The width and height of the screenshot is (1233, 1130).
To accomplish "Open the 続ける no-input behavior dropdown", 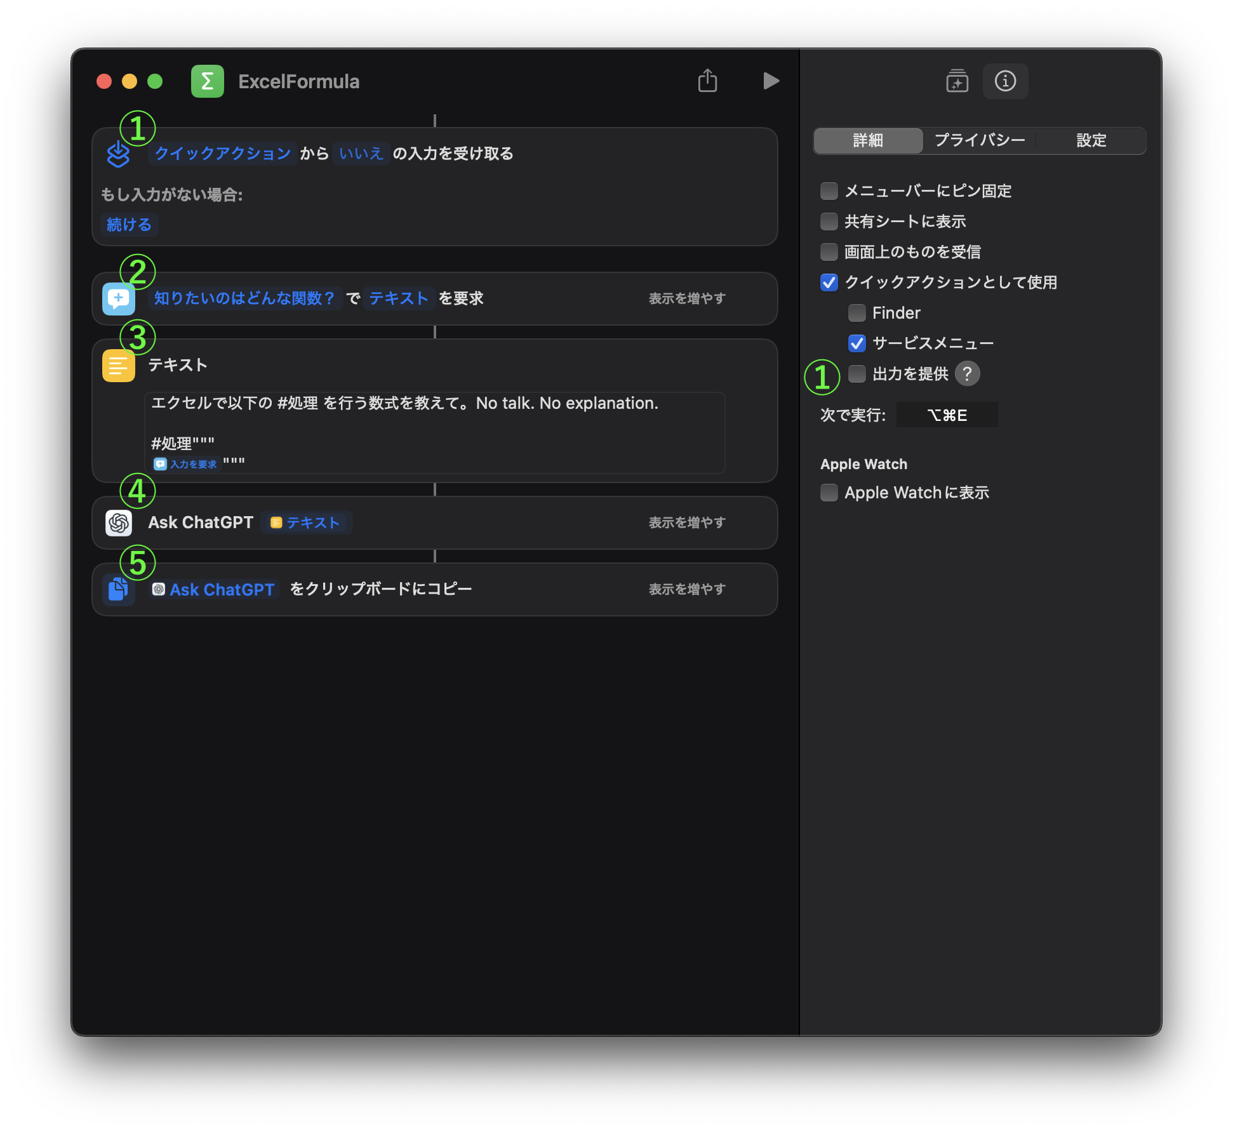I will [129, 225].
